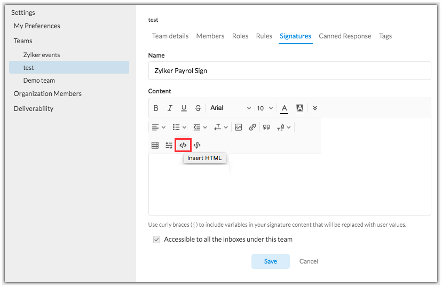Open the font size 10 dropdown
442x287 pixels.
[x=264, y=108]
